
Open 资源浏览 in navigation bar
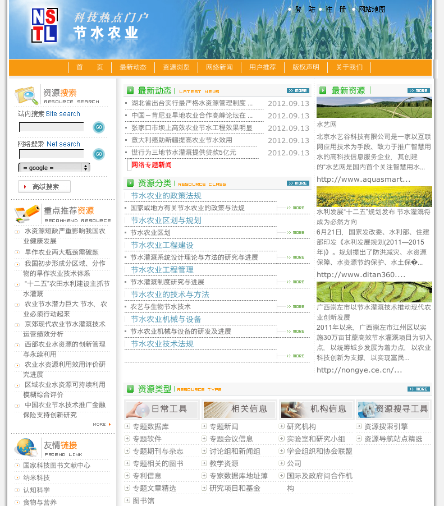tap(176, 67)
